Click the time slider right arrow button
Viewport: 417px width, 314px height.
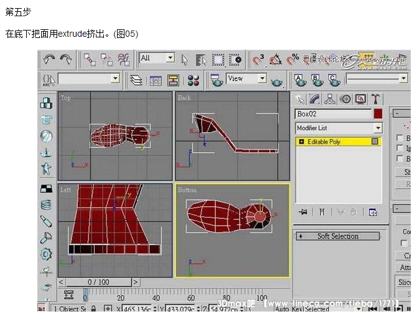click(136, 282)
